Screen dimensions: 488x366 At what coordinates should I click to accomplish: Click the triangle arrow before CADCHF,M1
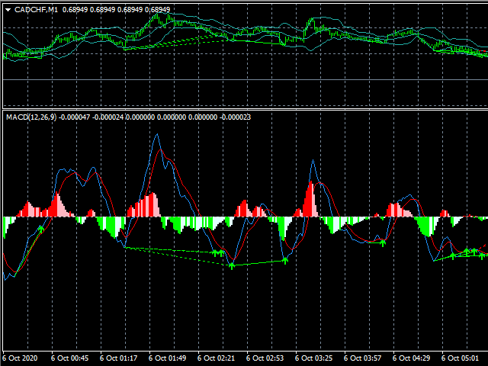click(8, 10)
